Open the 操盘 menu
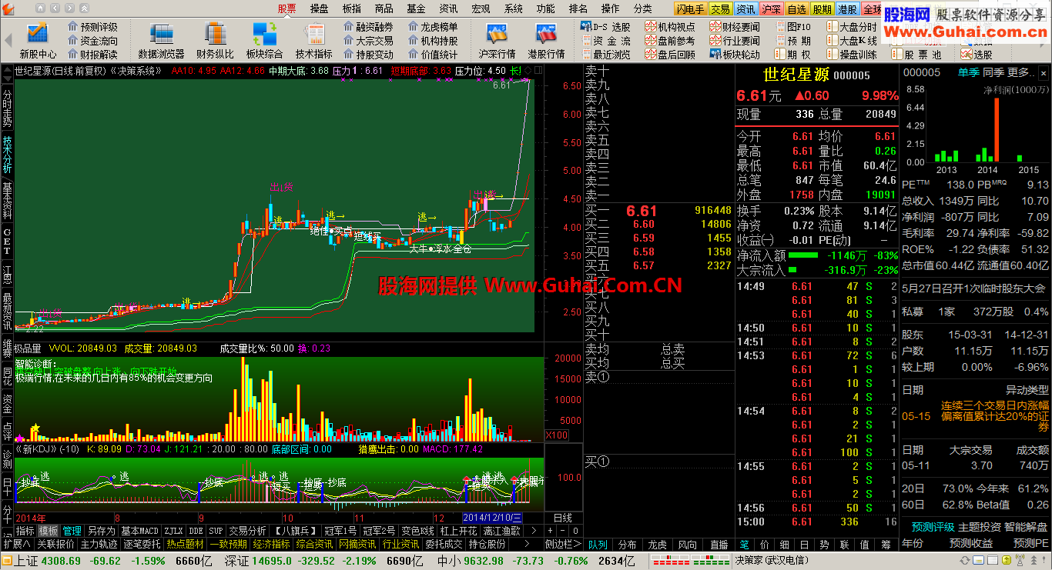Screen dimensions: 1052x570 (x=320, y=8)
